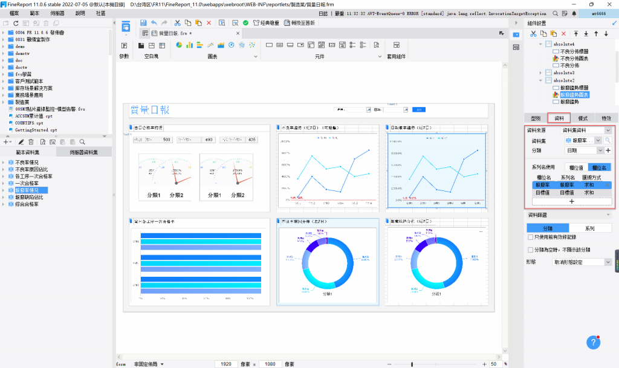Click the notification bell icon
The height and width of the screenshot is (368, 619).
(x=574, y=13)
